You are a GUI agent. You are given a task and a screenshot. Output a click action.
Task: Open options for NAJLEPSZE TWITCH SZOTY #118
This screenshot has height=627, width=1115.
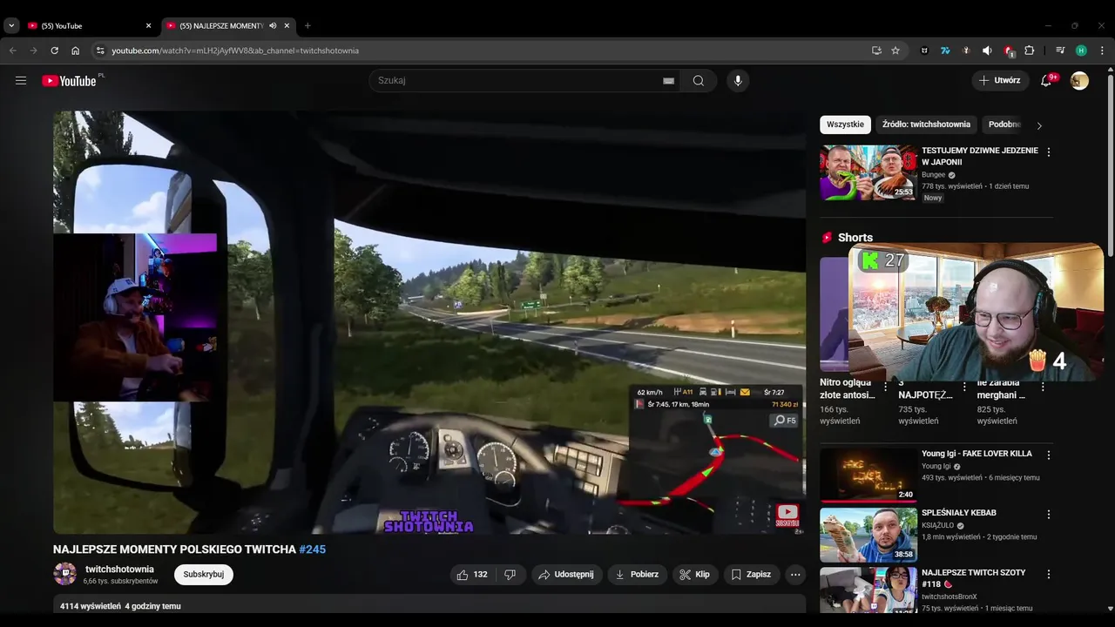(x=1048, y=575)
